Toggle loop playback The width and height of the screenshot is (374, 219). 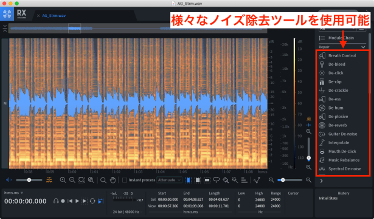click(x=92, y=201)
